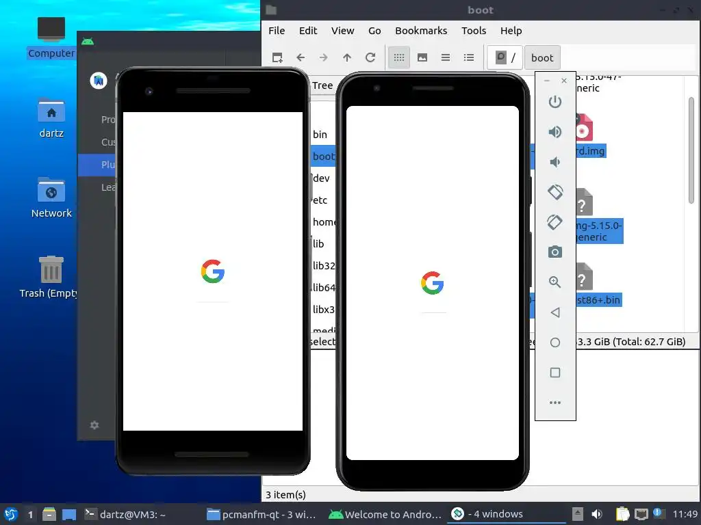The height and width of the screenshot is (525, 701).
Task: Switch to detailed list view
Action: tap(468, 57)
